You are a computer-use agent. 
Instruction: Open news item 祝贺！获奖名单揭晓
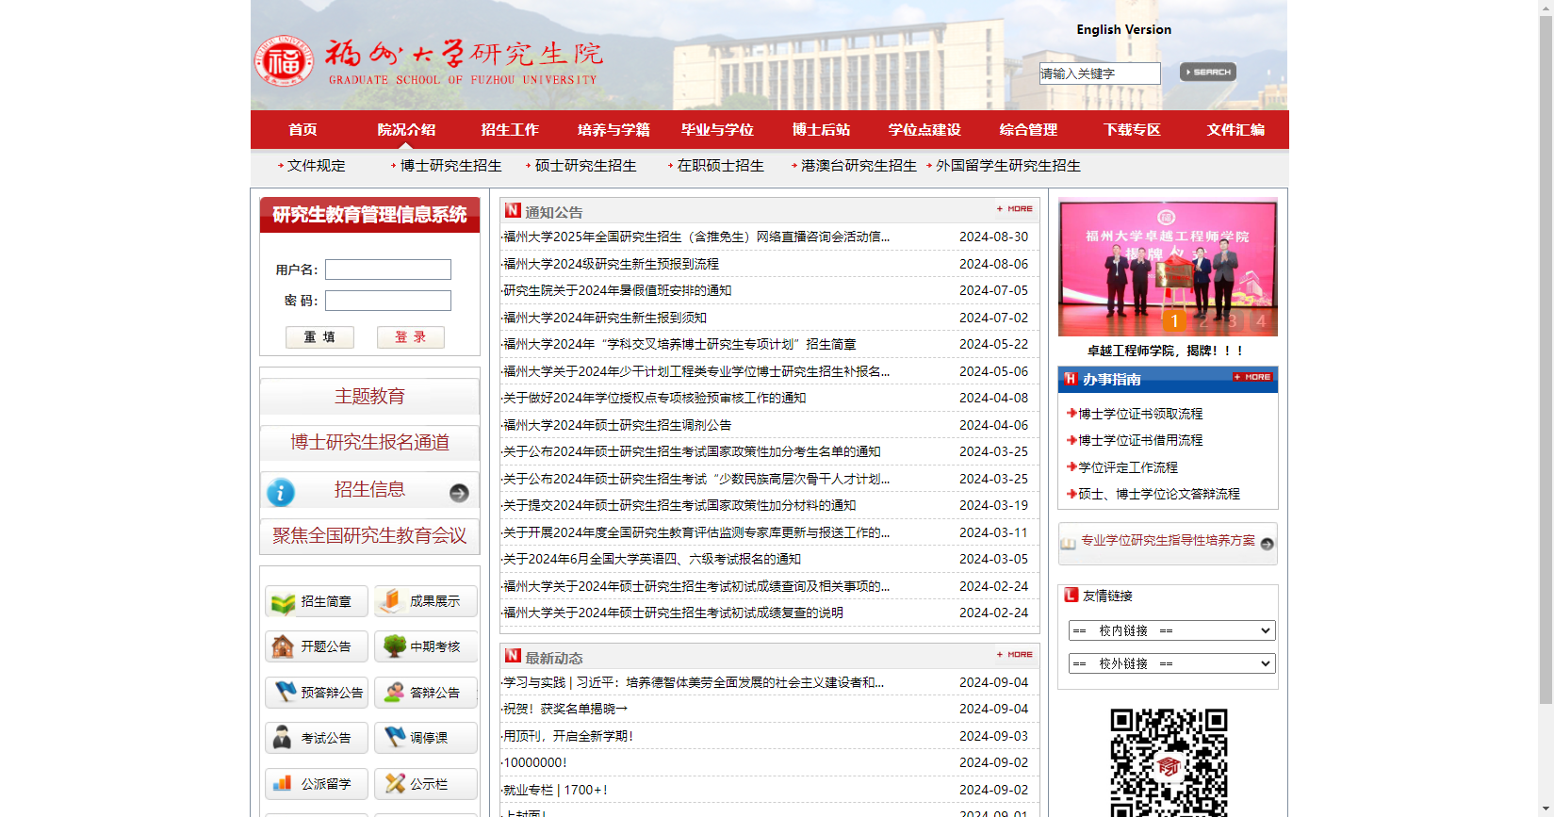(x=565, y=709)
